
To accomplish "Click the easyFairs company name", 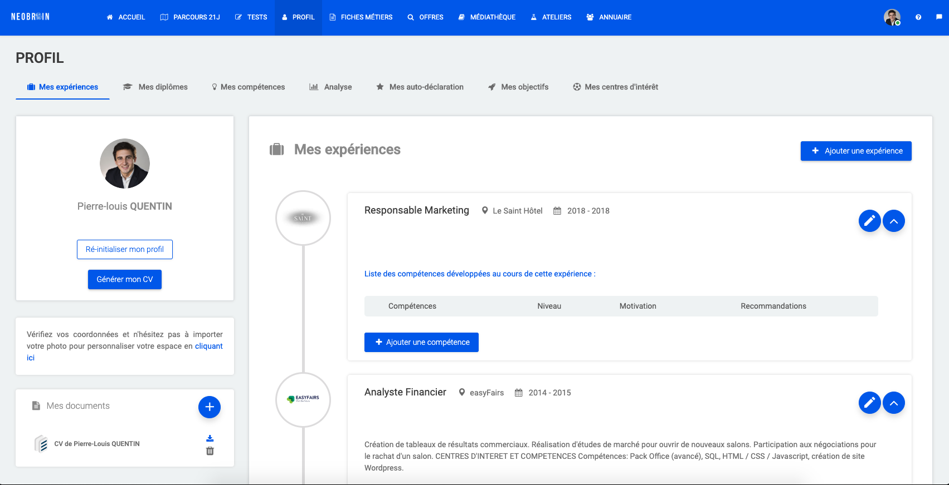I will click(486, 393).
